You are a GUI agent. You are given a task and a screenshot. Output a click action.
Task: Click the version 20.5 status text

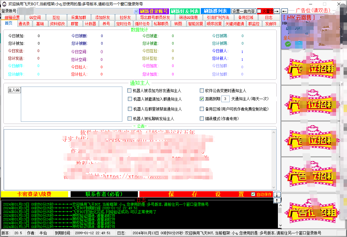(18, 233)
